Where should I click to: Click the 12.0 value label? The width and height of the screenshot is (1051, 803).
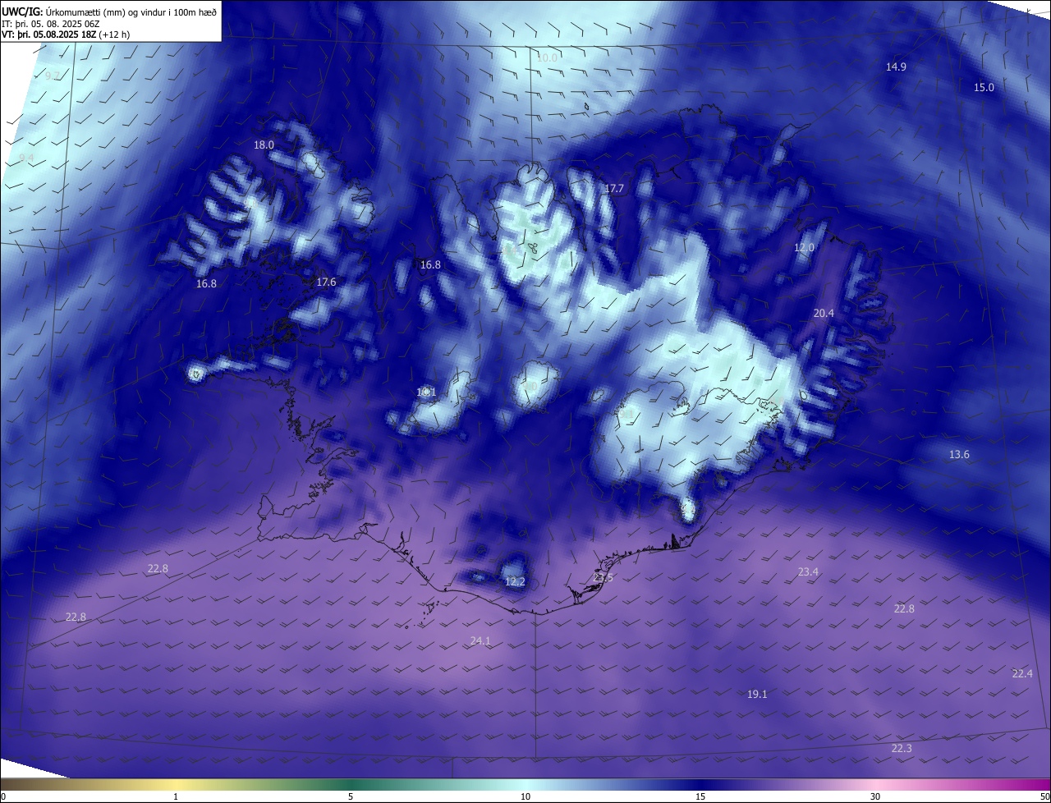click(x=804, y=247)
